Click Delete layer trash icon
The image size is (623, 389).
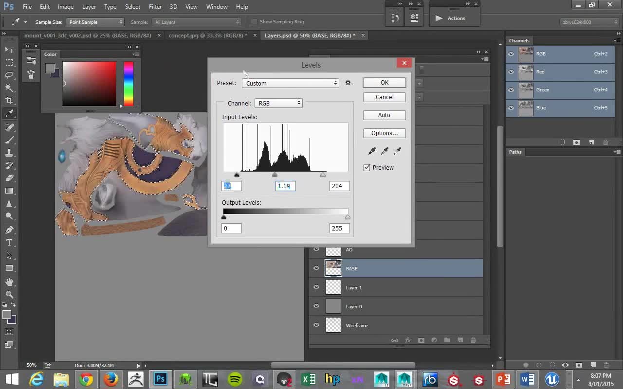coord(473,340)
